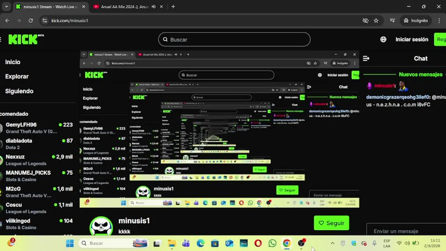
Task: Go back using browser back arrow
Action: [7, 21]
